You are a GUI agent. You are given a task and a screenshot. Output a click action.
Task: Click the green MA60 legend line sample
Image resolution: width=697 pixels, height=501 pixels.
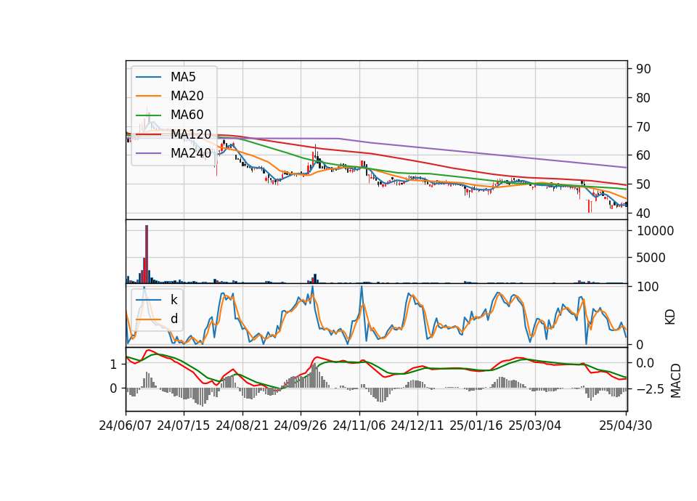pos(148,115)
